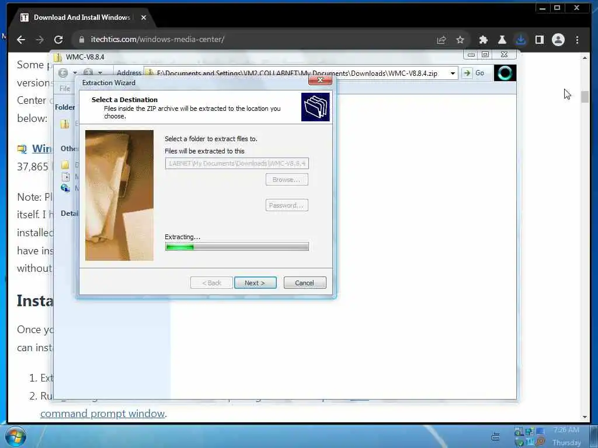Toggle the Chrome side panel icon

(539, 40)
